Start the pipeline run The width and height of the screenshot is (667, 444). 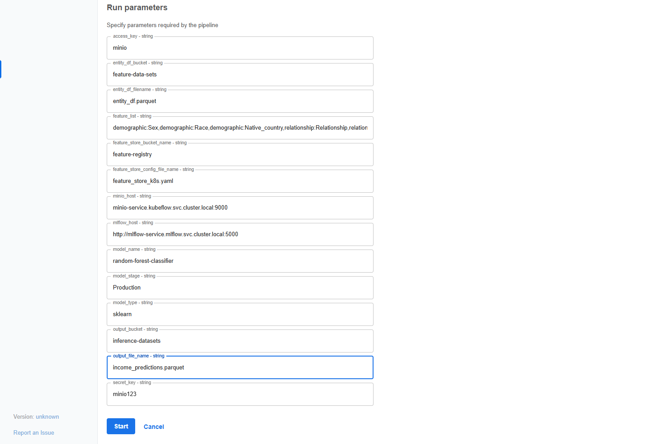pos(121,426)
